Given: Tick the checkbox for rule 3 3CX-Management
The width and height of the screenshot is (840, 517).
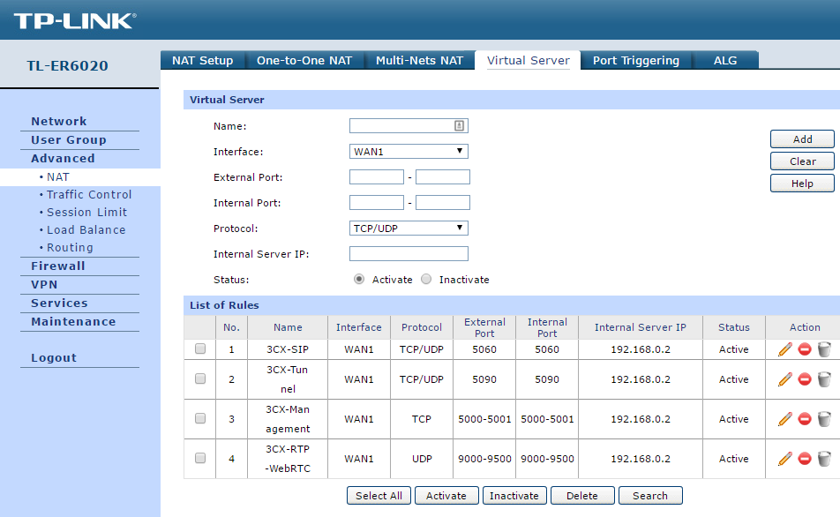Looking at the screenshot, I should 200,418.
